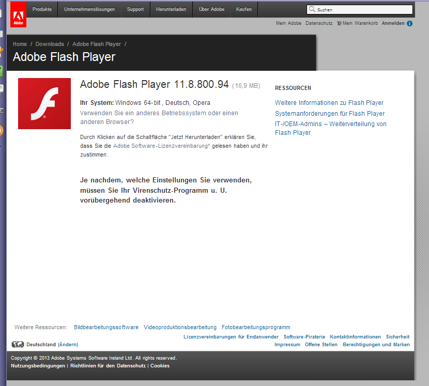Open the Herunterladen menu
Image resolution: width=429 pixels, height=386 pixels.
point(171,9)
